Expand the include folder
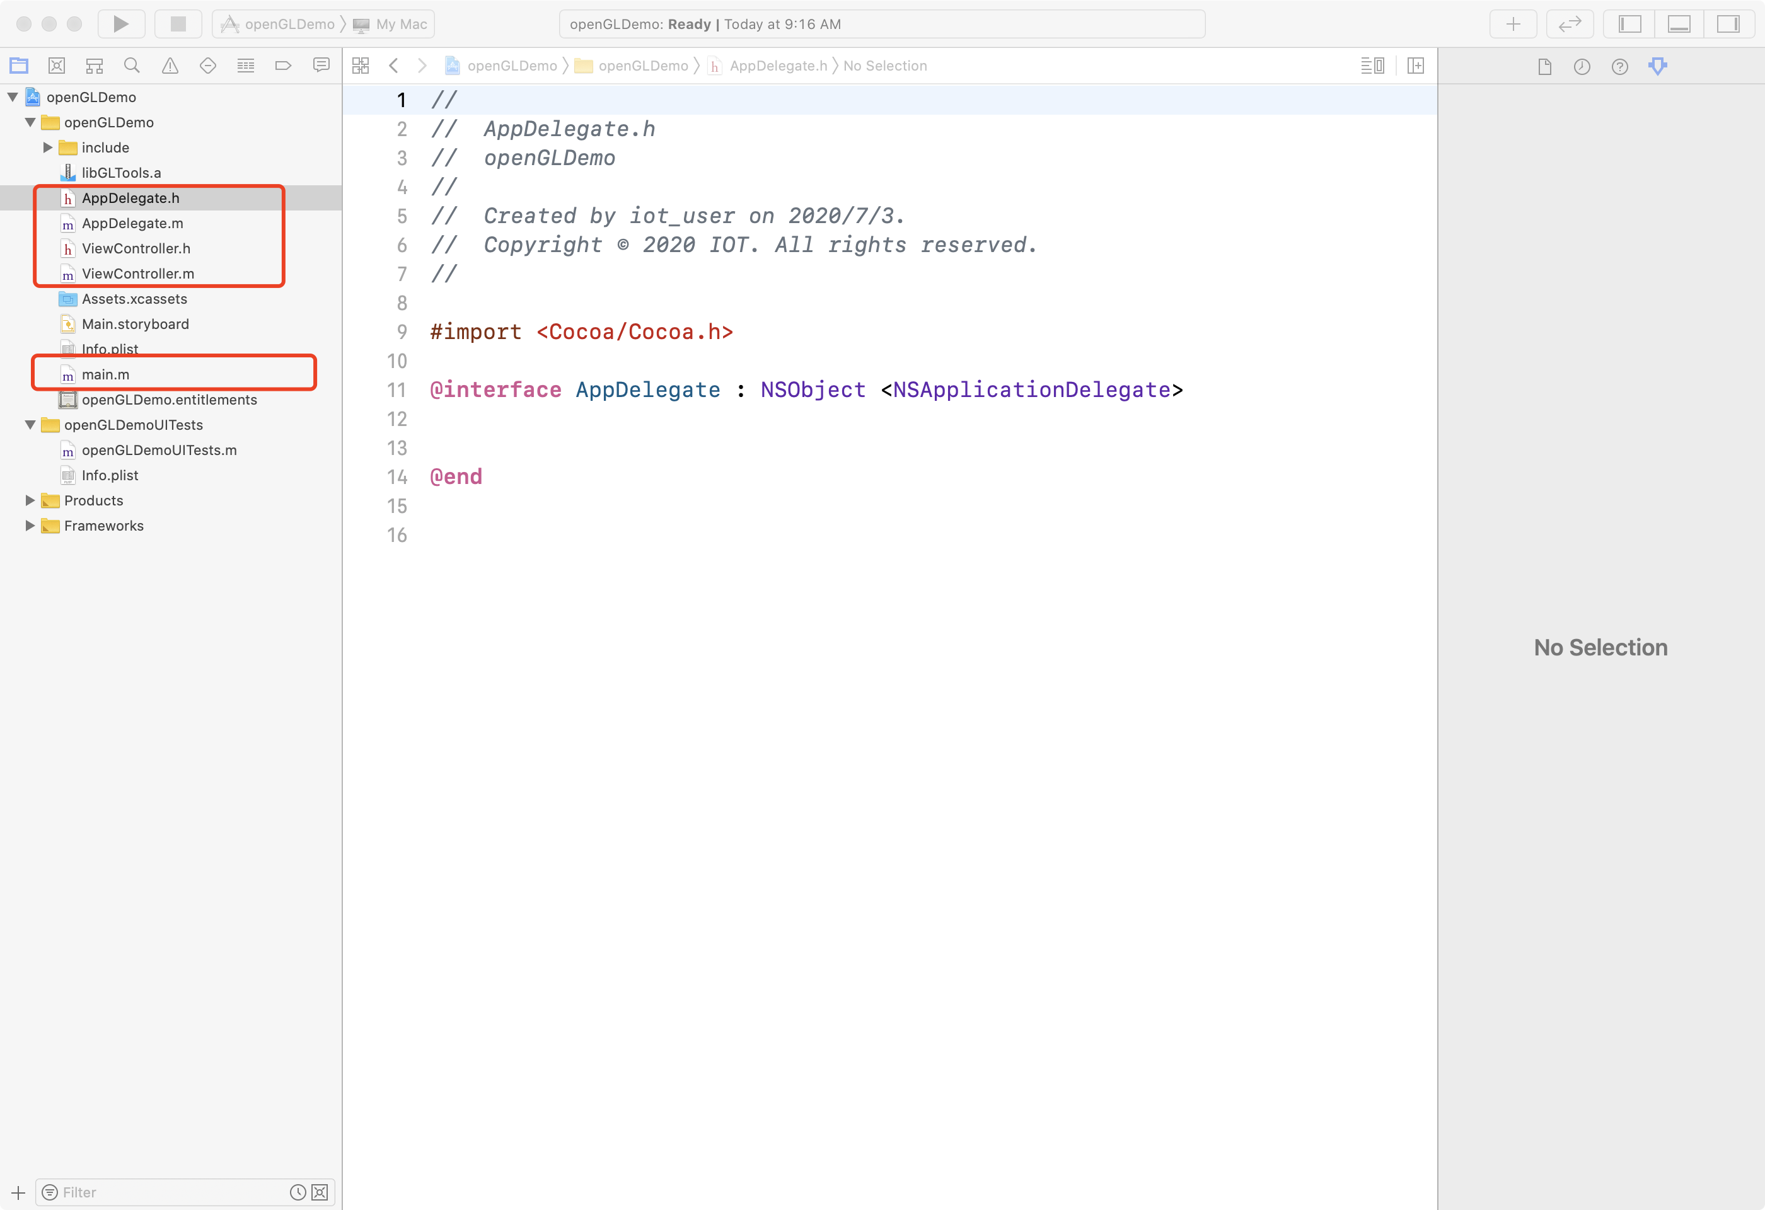The width and height of the screenshot is (1765, 1210). tap(48, 147)
